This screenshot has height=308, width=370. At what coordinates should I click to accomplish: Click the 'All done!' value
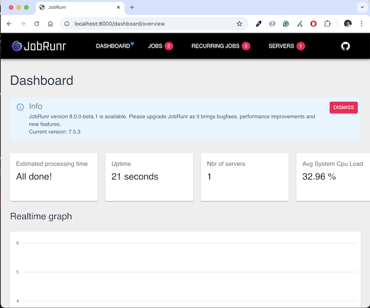34,177
